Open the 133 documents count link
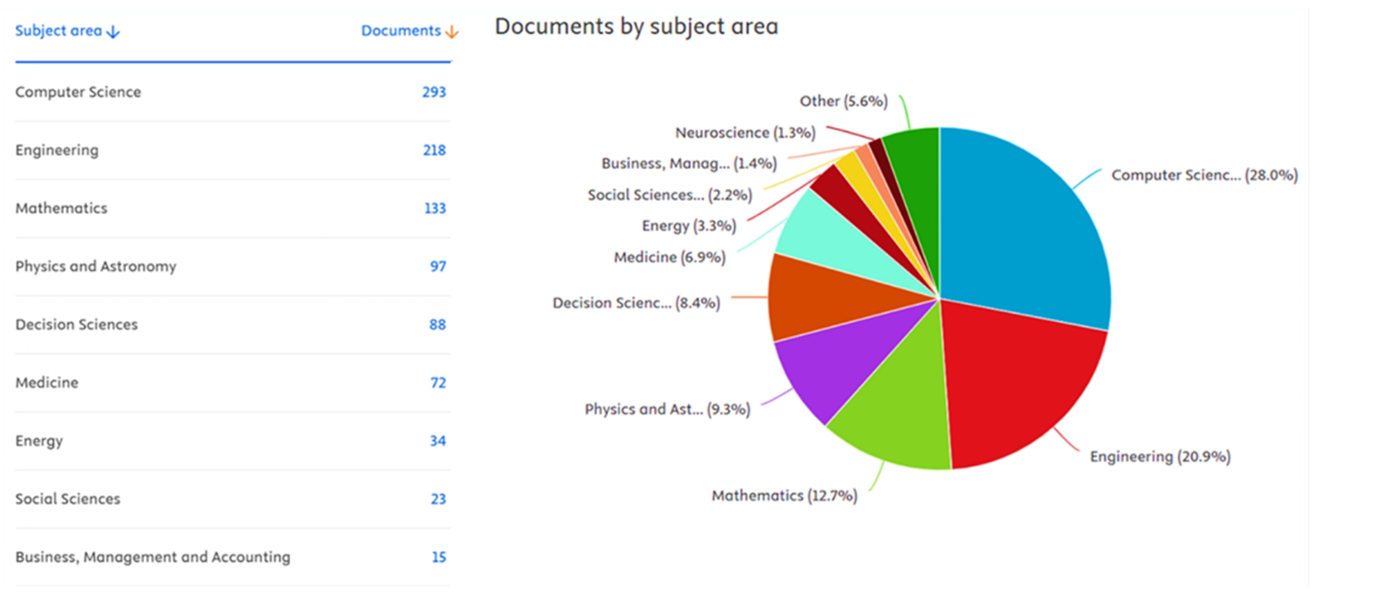The width and height of the screenshot is (1377, 605). 435,208
